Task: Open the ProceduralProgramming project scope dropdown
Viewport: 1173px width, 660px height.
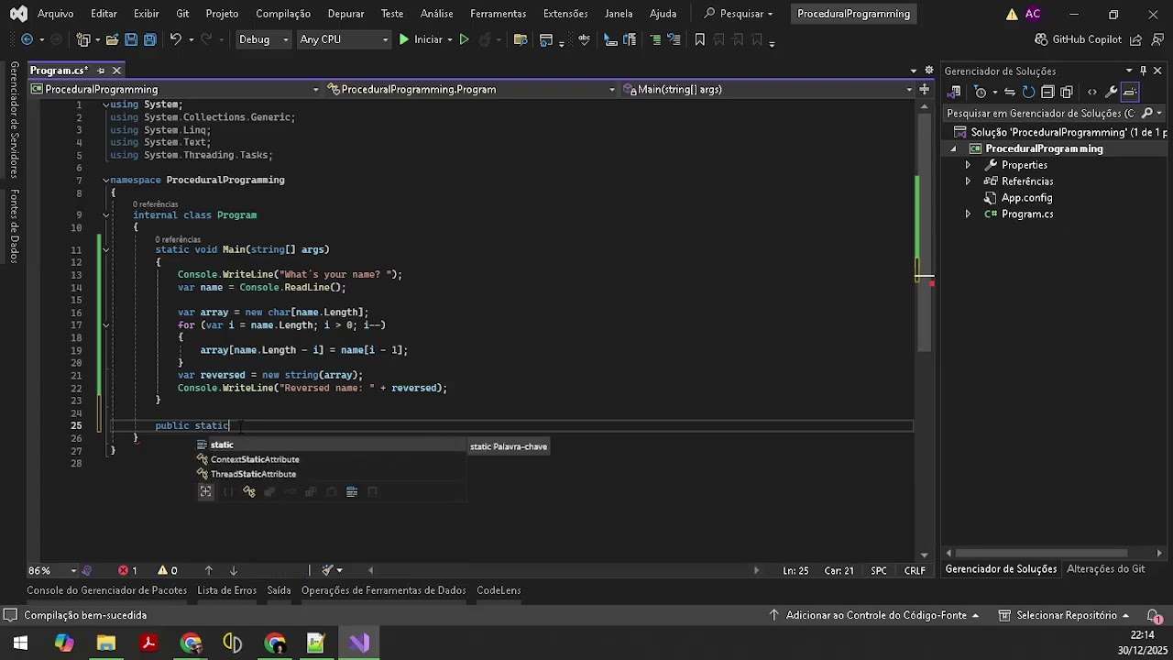Action: pos(175,89)
